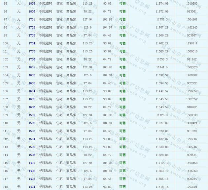Open room 1501 link

click(x=32, y=115)
